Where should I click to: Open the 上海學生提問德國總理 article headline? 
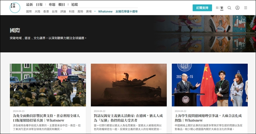coord(208,118)
